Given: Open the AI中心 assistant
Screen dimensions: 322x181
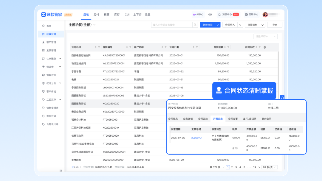Looking at the screenshot, I should [198, 14].
